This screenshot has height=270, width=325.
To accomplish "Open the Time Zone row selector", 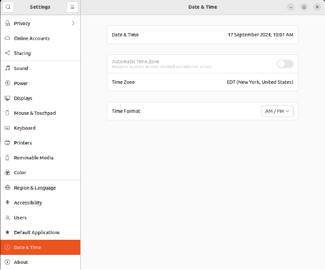I will pos(203,82).
